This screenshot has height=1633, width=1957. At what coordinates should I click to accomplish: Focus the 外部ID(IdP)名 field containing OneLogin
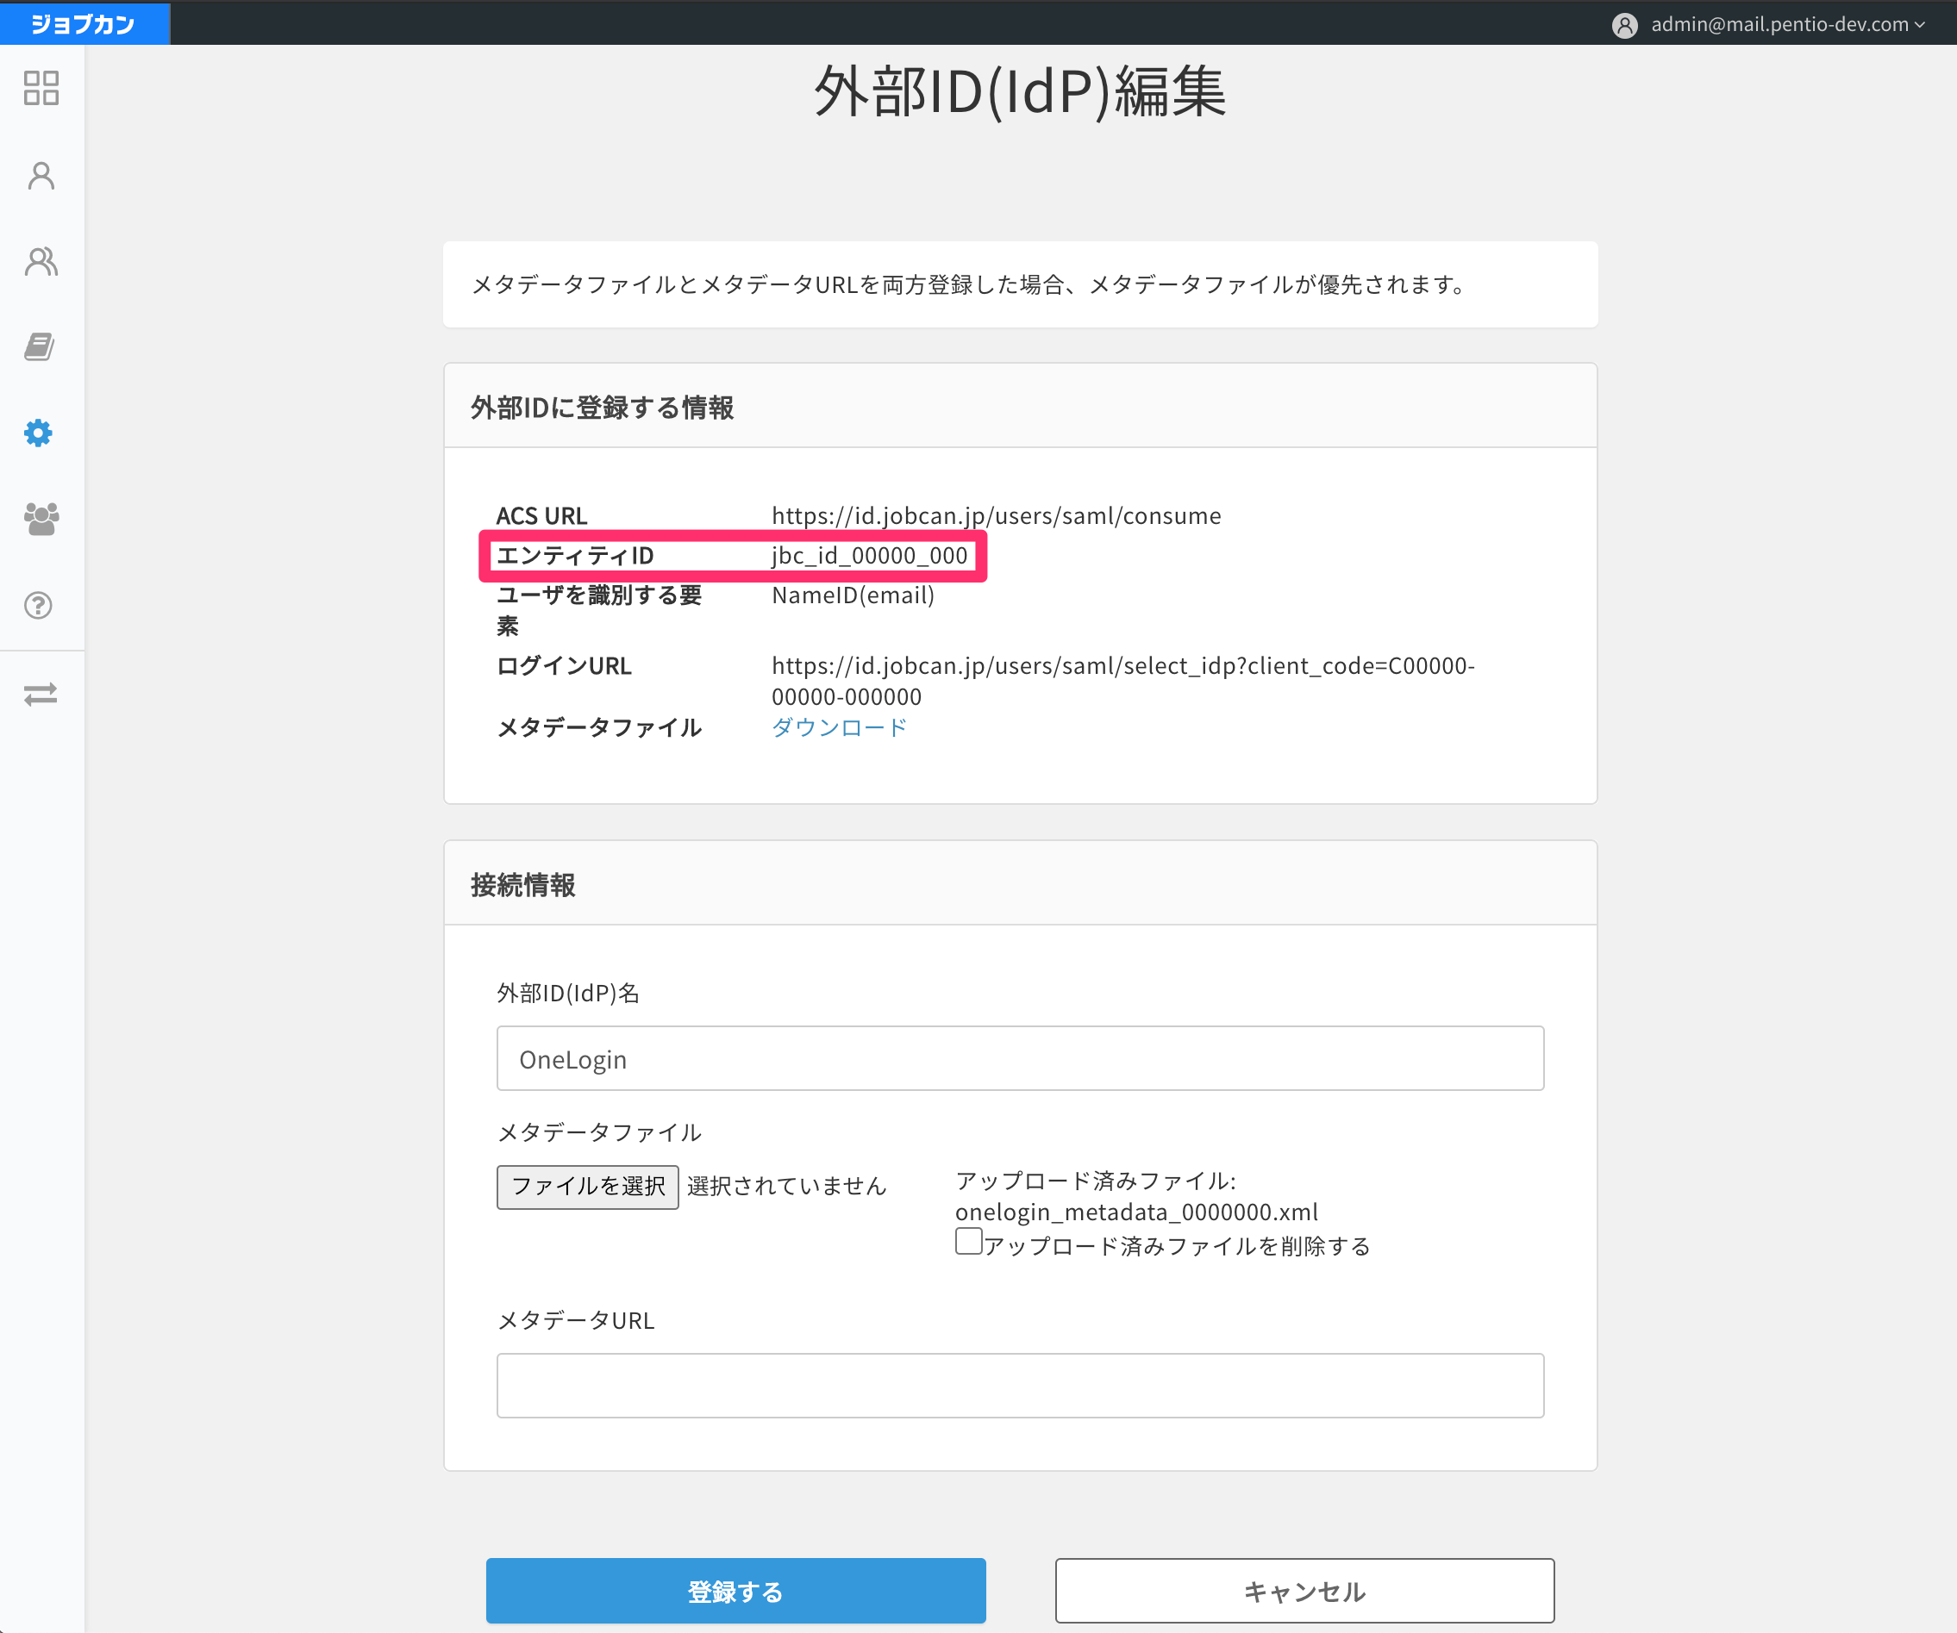[x=1021, y=1059]
